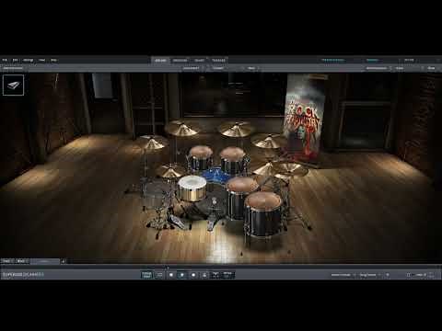Toggle the loop button
442x331 pixels.
tap(159, 275)
